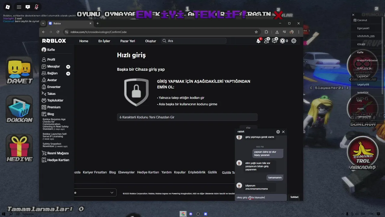Open the in-game hamburger menu

19,7
